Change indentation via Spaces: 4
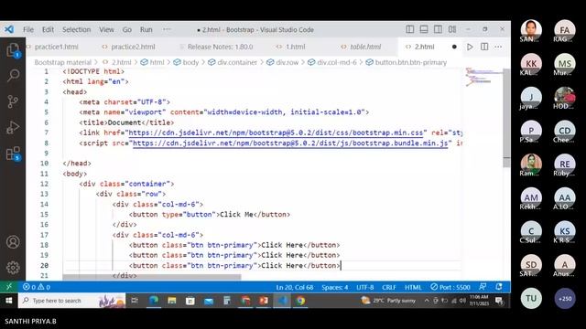Viewport: 586px width, 329px height. [335, 287]
